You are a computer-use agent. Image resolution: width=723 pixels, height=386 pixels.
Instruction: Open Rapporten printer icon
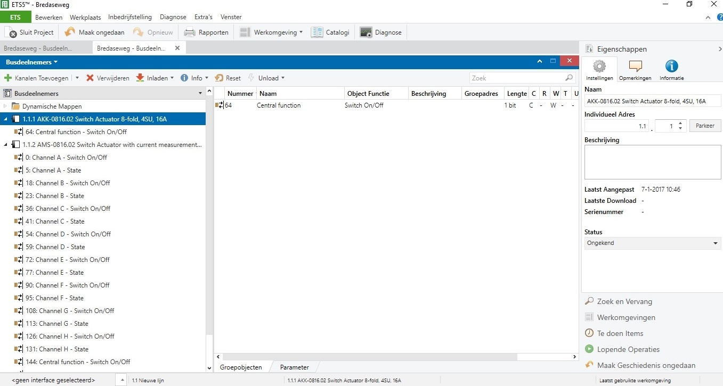point(190,32)
